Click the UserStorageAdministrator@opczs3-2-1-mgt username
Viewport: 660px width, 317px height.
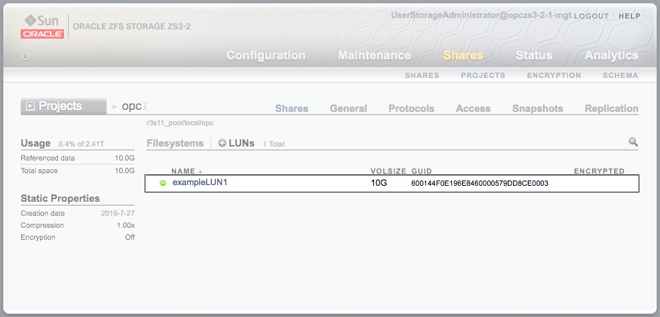pos(481,15)
